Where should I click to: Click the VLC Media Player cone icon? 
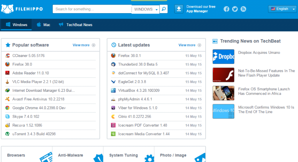[x=7, y=82]
